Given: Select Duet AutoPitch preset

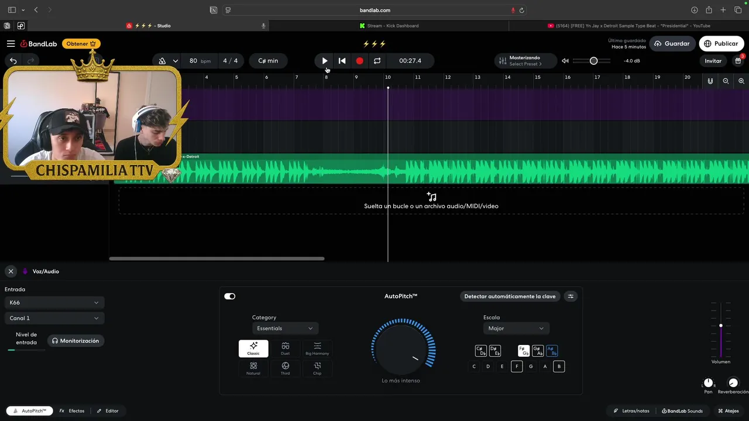Looking at the screenshot, I should pos(285,348).
